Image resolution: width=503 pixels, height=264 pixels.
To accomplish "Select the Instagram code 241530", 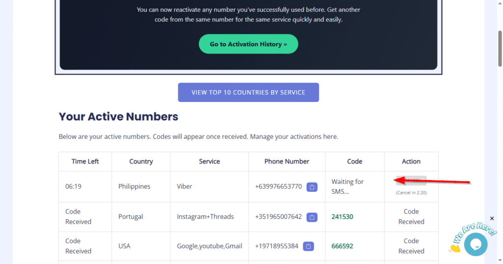I will click(342, 217).
